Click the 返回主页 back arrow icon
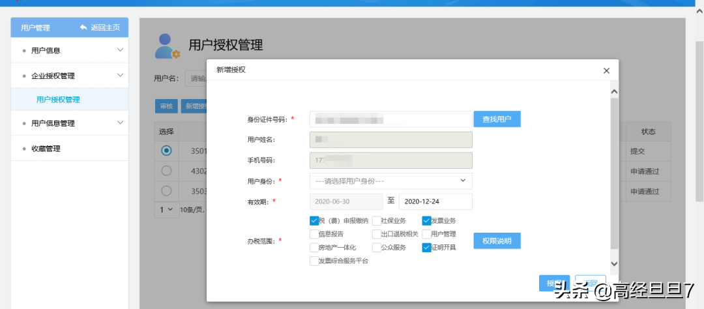The image size is (704, 309). point(83,27)
